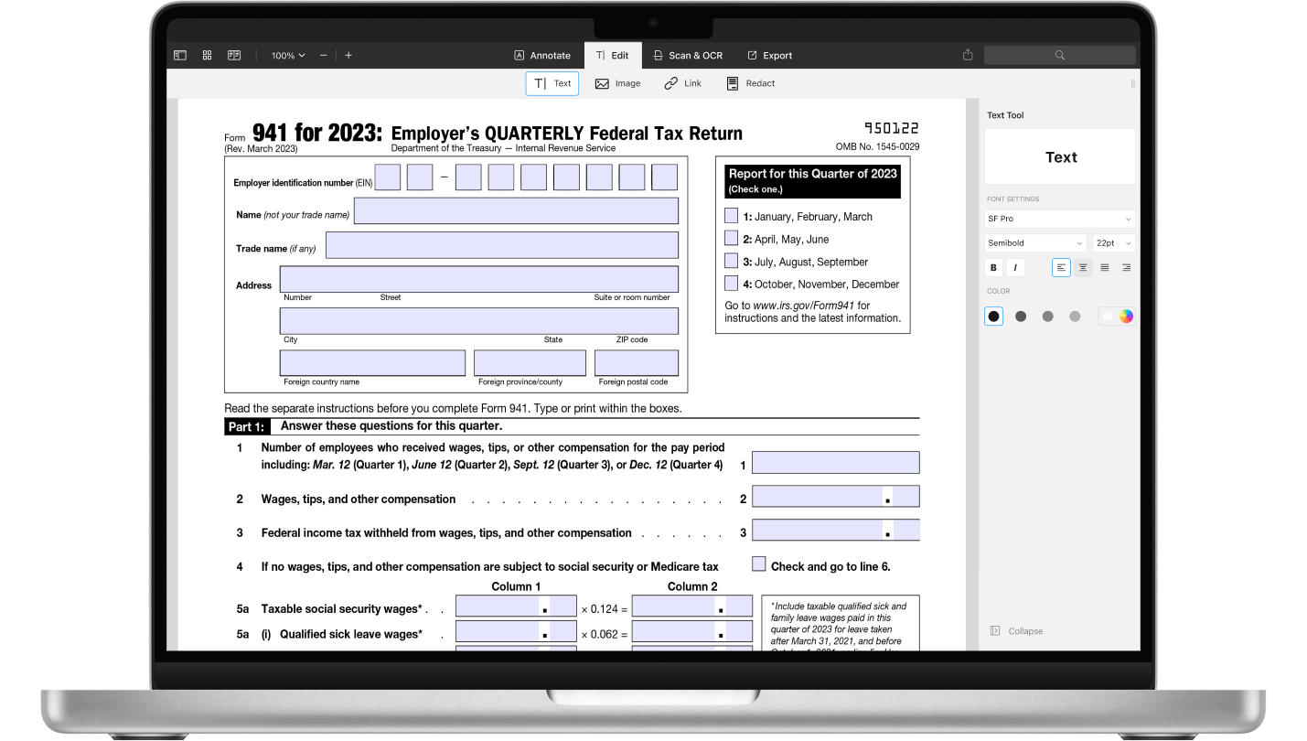This screenshot has height=741, width=1307.
Task: Switch to the Annotate tab
Action: (x=542, y=56)
